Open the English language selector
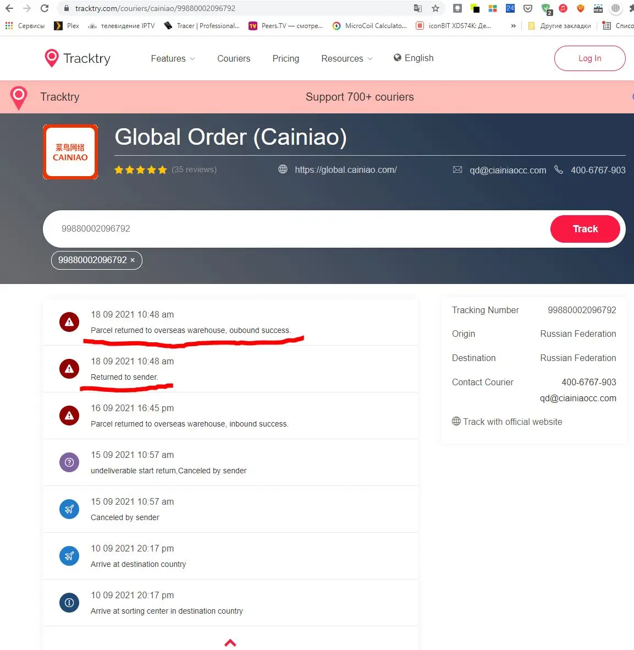This screenshot has width=634, height=650. click(x=414, y=58)
